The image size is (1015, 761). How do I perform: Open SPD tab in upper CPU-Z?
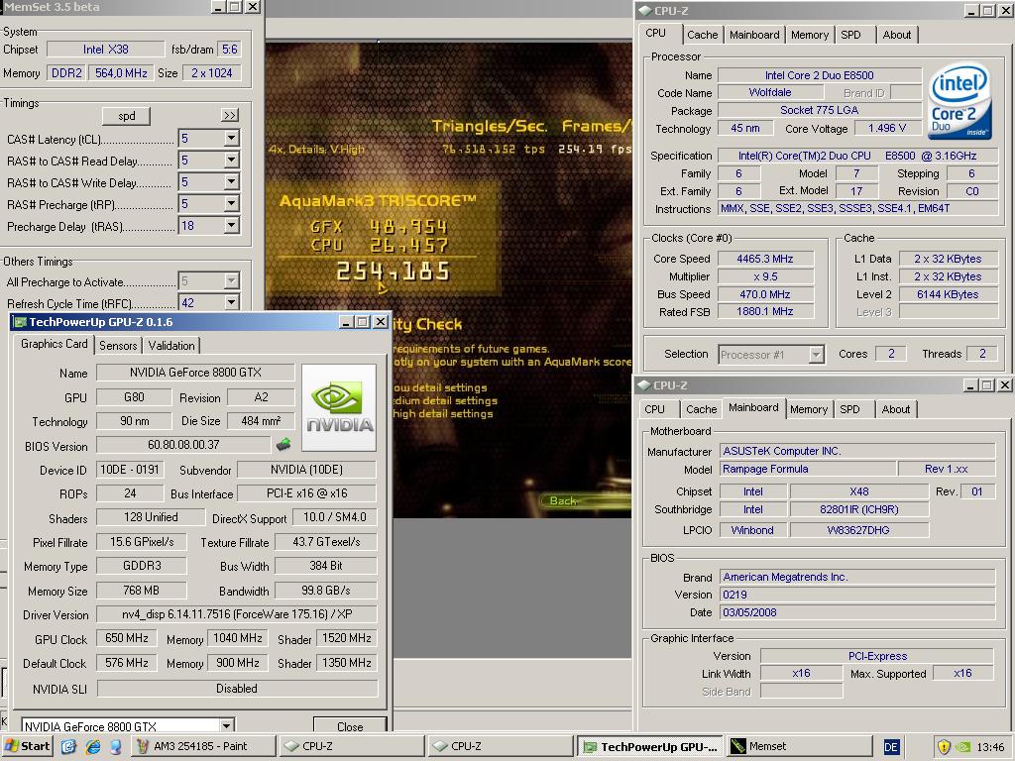point(850,35)
